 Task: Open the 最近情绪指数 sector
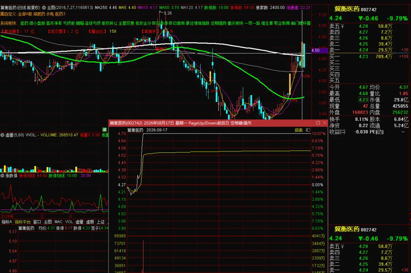tap(198, 23)
